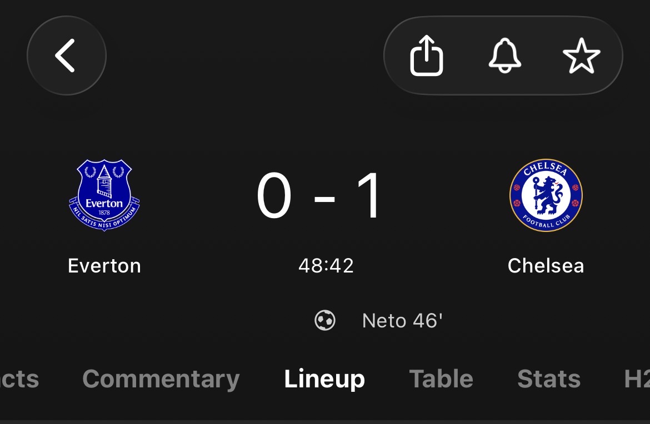
Task: Enable match notifications with the bell
Action: (504, 55)
